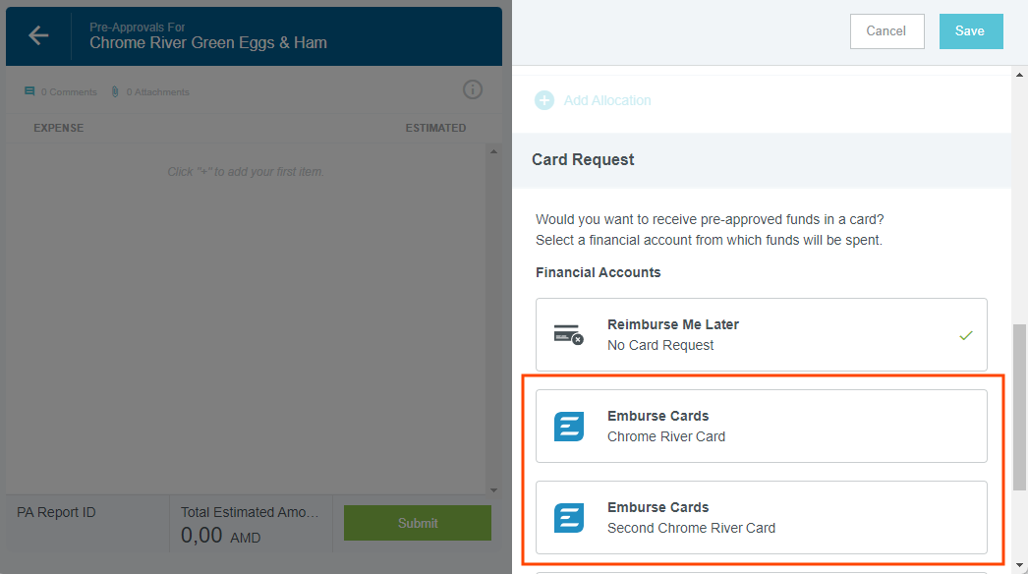This screenshot has width=1028, height=574.
Task: Choose the Chrome River Card account
Action: (761, 426)
